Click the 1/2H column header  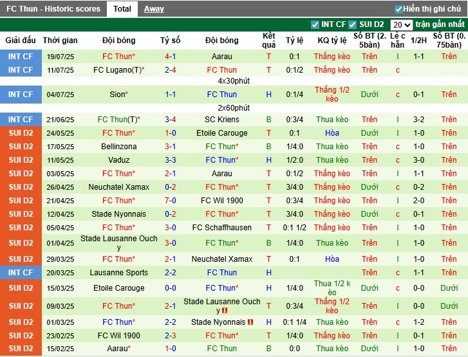418,41
